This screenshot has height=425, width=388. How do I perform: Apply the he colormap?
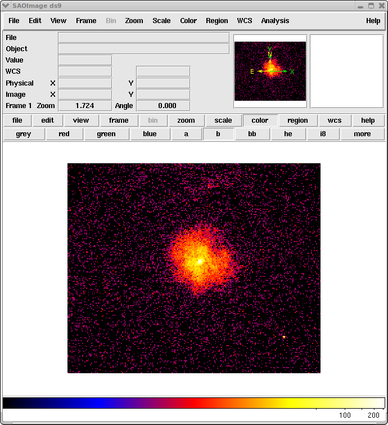[288, 134]
